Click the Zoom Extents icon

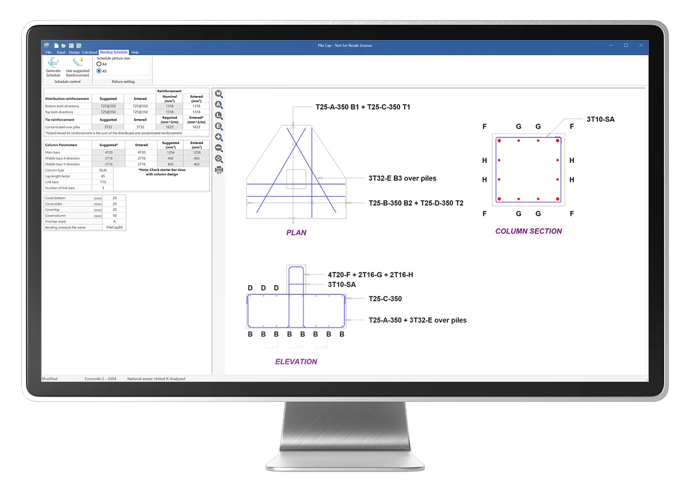click(x=219, y=125)
